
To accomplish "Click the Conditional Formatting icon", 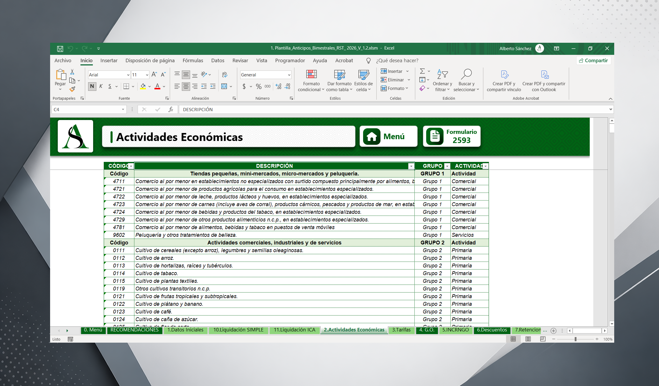I will click(x=311, y=75).
